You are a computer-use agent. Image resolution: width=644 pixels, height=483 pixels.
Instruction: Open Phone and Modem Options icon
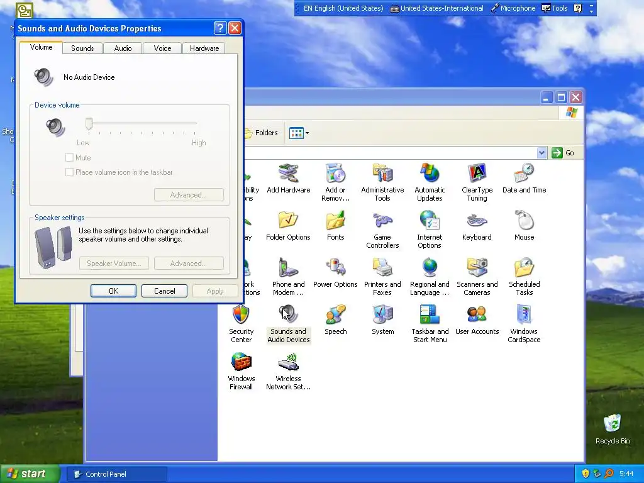tap(288, 277)
